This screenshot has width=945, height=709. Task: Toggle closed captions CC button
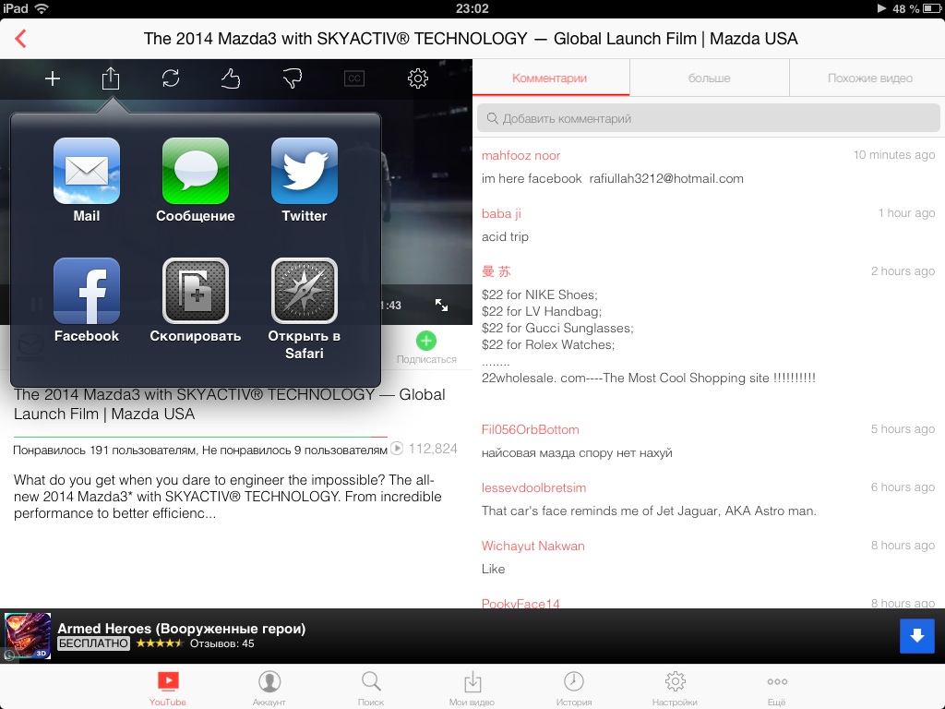pos(354,78)
